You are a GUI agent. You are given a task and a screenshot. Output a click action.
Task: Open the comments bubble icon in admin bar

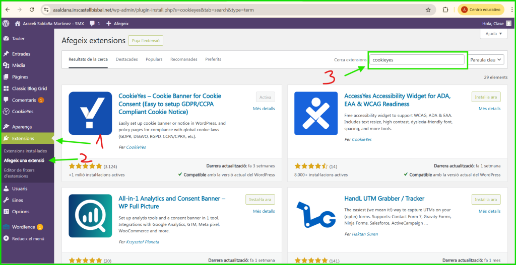pyautogui.click(x=93, y=23)
